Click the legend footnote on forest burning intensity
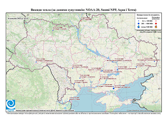This screenshot has width=167, height=118. tap(149, 31)
